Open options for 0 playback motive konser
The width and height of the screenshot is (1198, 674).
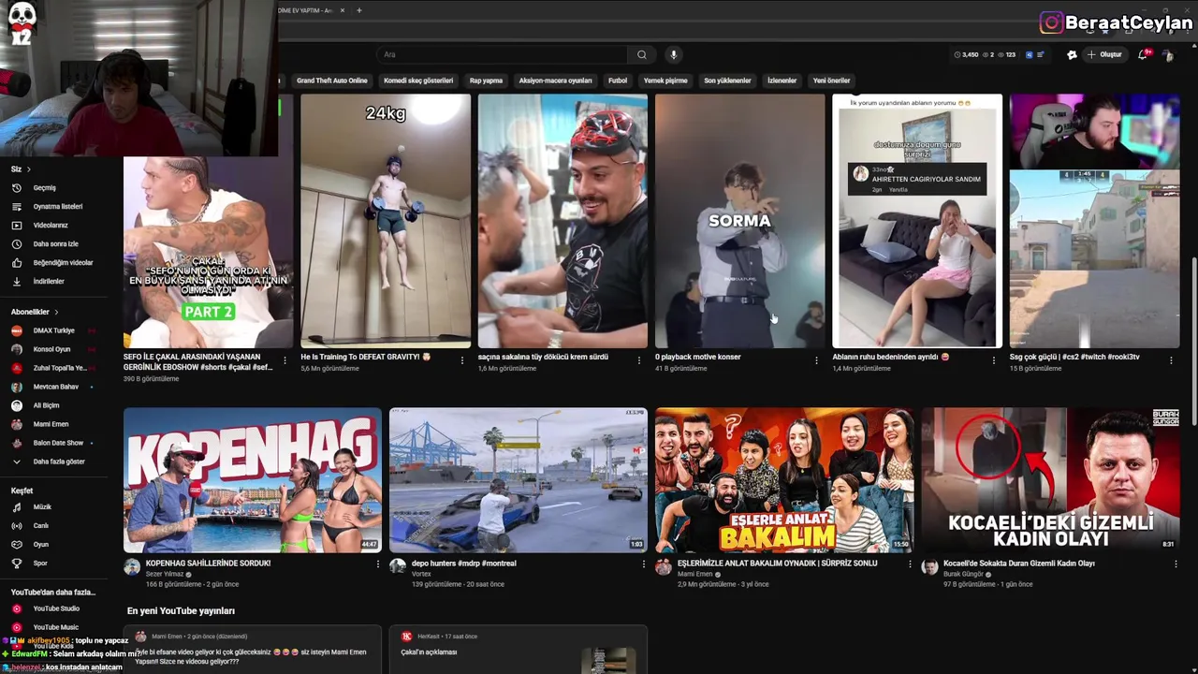(x=816, y=360)
